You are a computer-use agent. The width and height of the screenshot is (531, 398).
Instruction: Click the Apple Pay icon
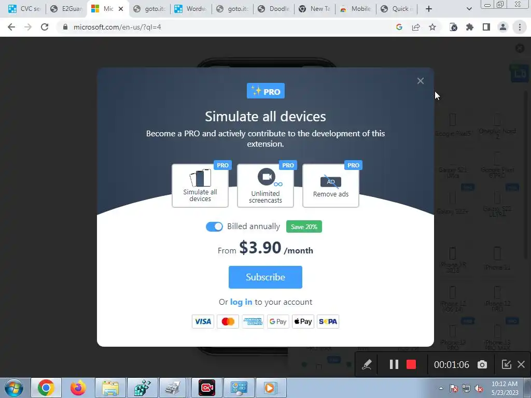click(x=303, y=321)
